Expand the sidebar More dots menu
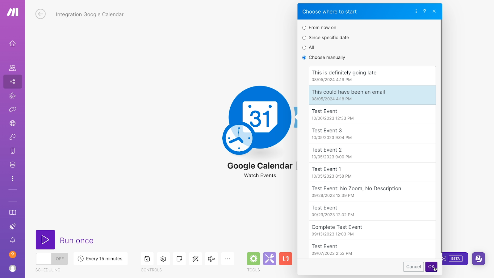Image resolution: width=494 pixels, height=278 pixels. click(13, 179)
